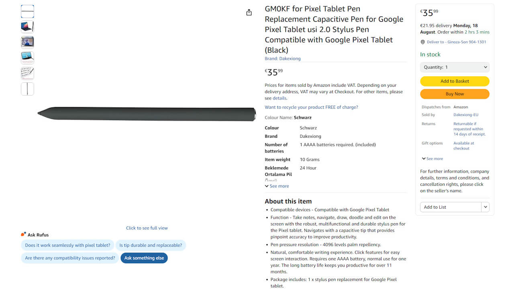Viewport: 514px width, 289px height.
Task: Open the Brand: Dakexiong link
Action: pos(282,59)
